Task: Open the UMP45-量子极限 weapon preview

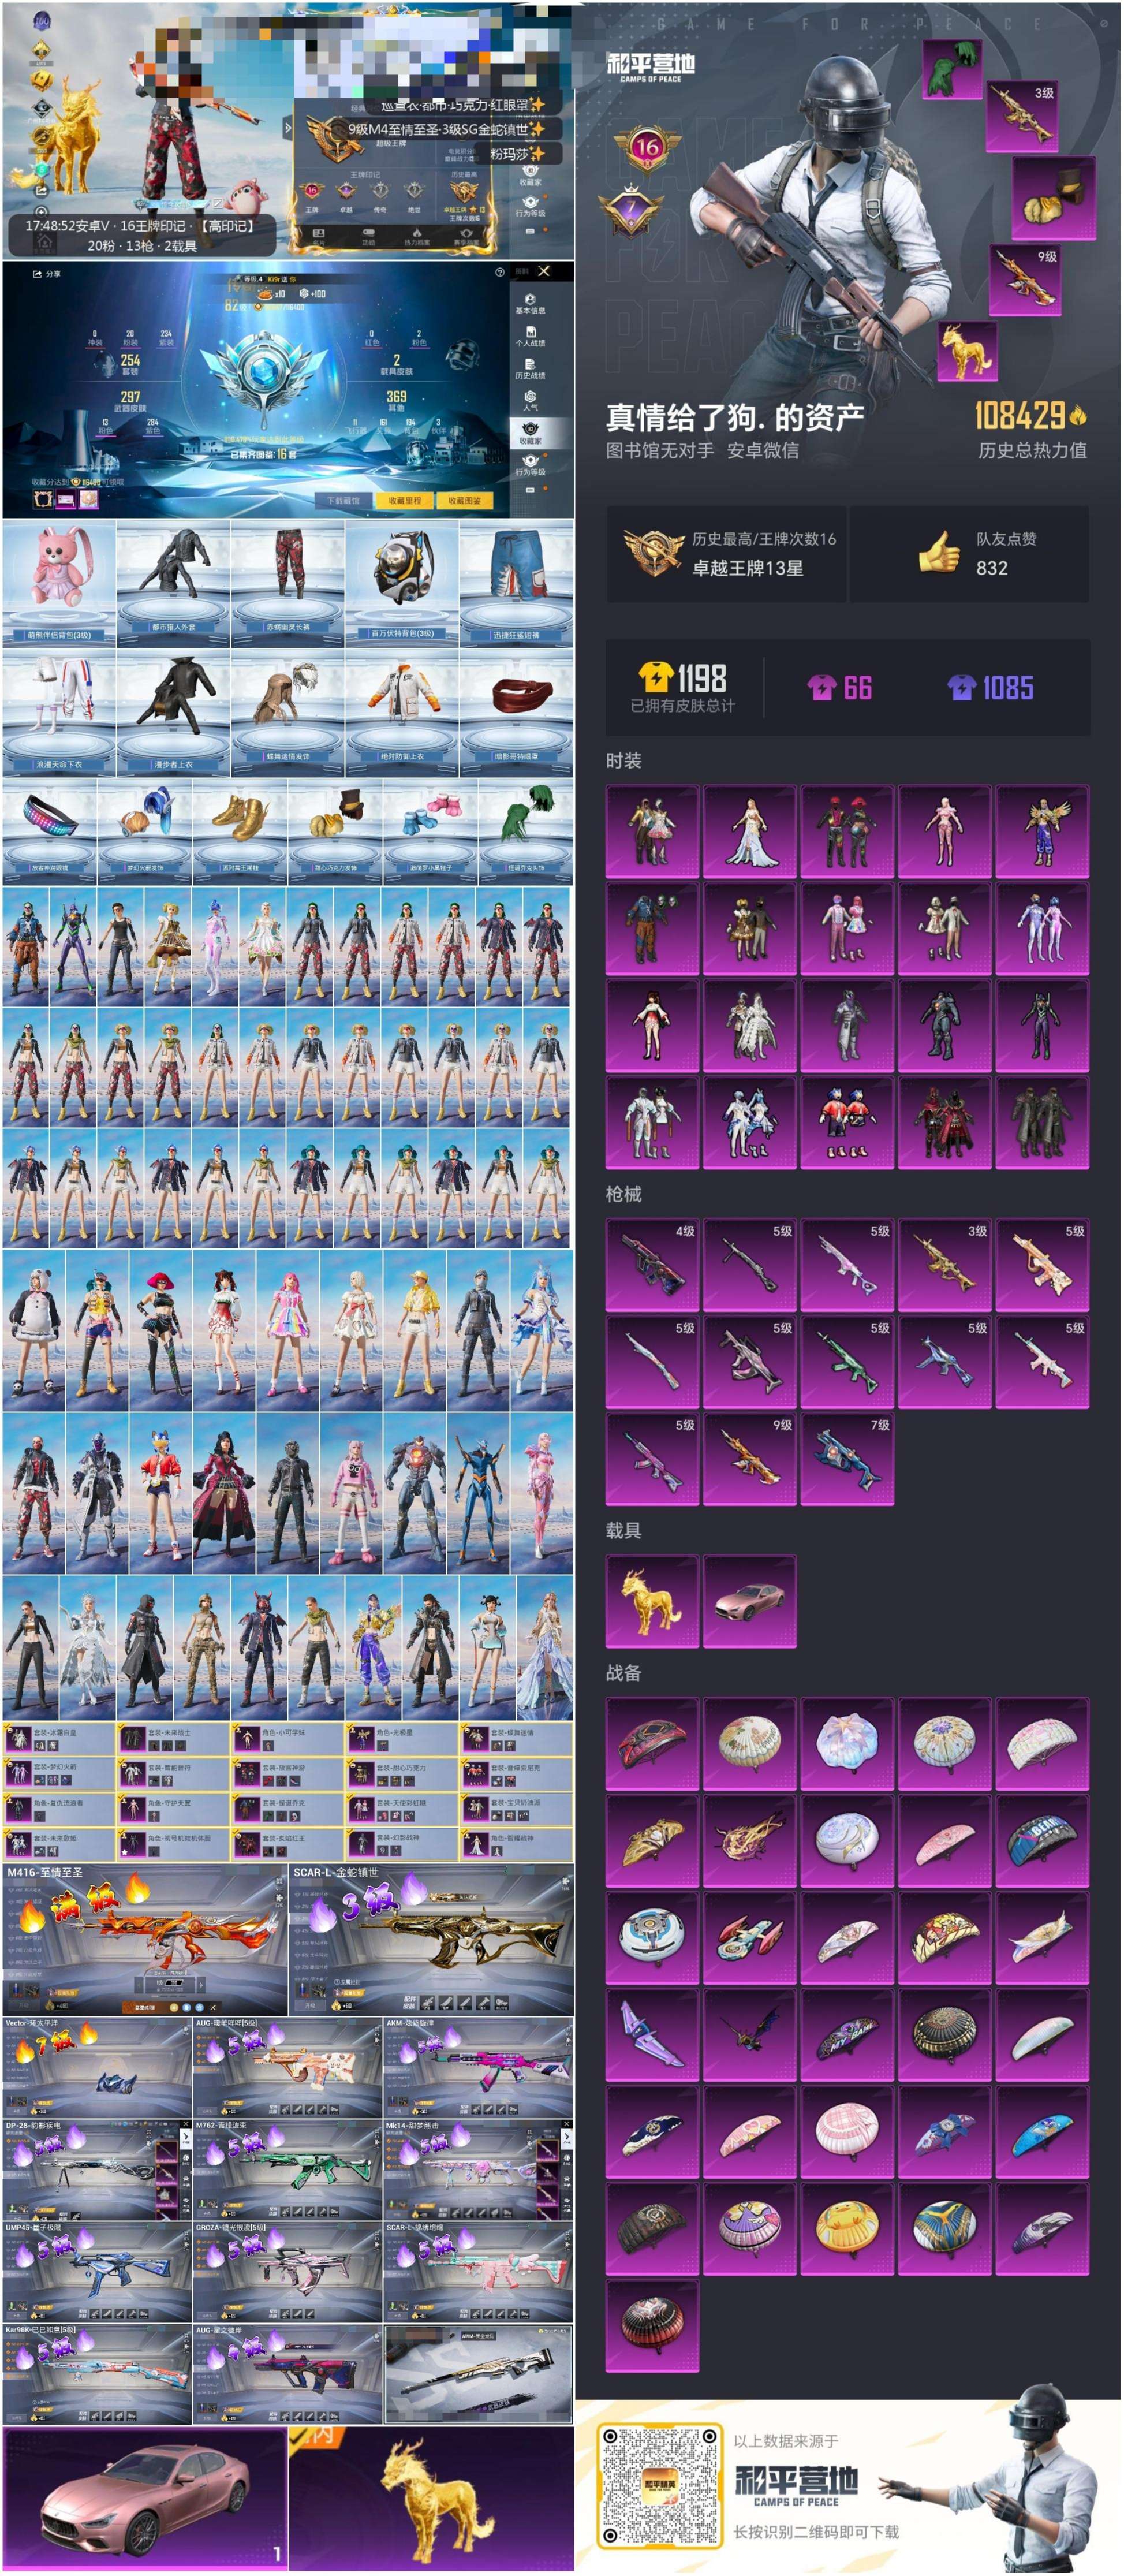Action: click(97, 2271)
